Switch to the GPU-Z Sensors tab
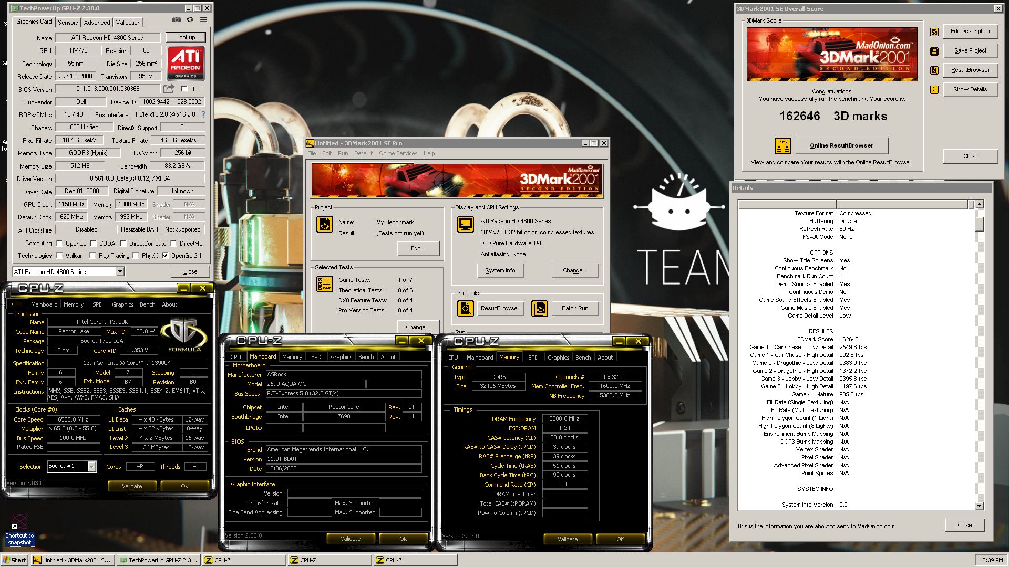1009x567 pixels. pos(68,23)
